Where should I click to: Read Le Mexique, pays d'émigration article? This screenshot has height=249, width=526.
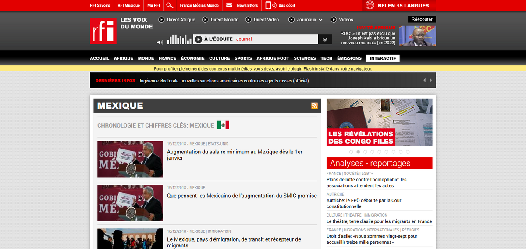coord(234,242)
